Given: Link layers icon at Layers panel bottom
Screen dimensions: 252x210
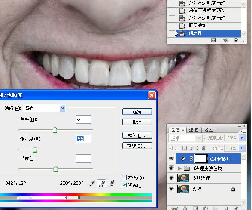Looking at the screenshot, I should click(175, 208).
